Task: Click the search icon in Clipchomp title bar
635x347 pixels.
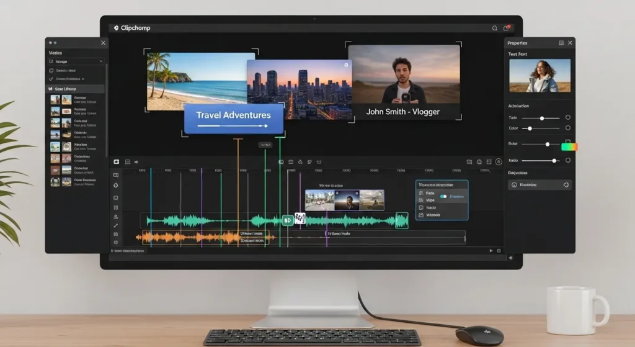Action: (494, 28)
